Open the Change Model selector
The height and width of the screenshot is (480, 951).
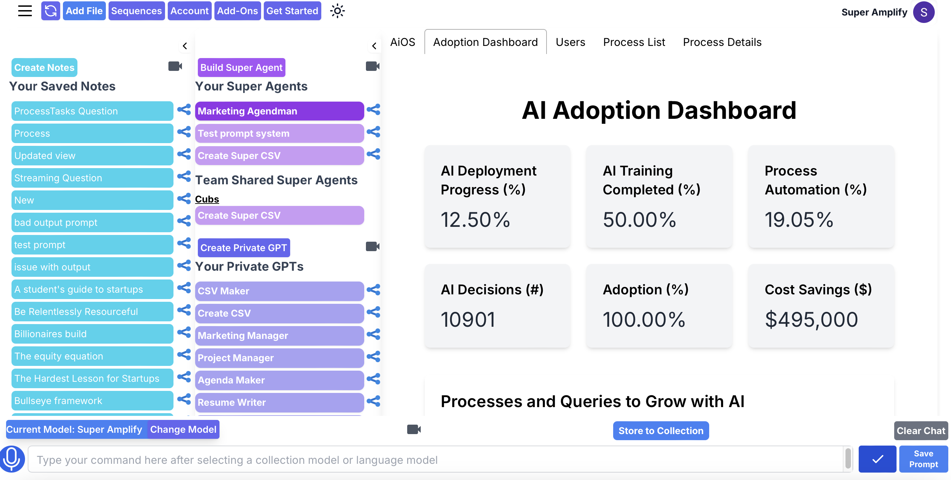[x=183, y=429]
